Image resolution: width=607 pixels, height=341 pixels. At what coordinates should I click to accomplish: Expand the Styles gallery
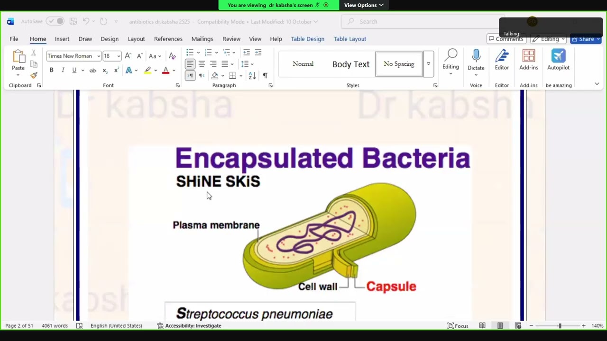tap(428, 64)
